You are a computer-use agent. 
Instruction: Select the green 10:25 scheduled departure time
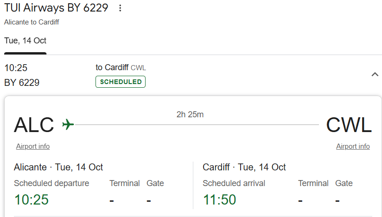[x=31, y=200]
